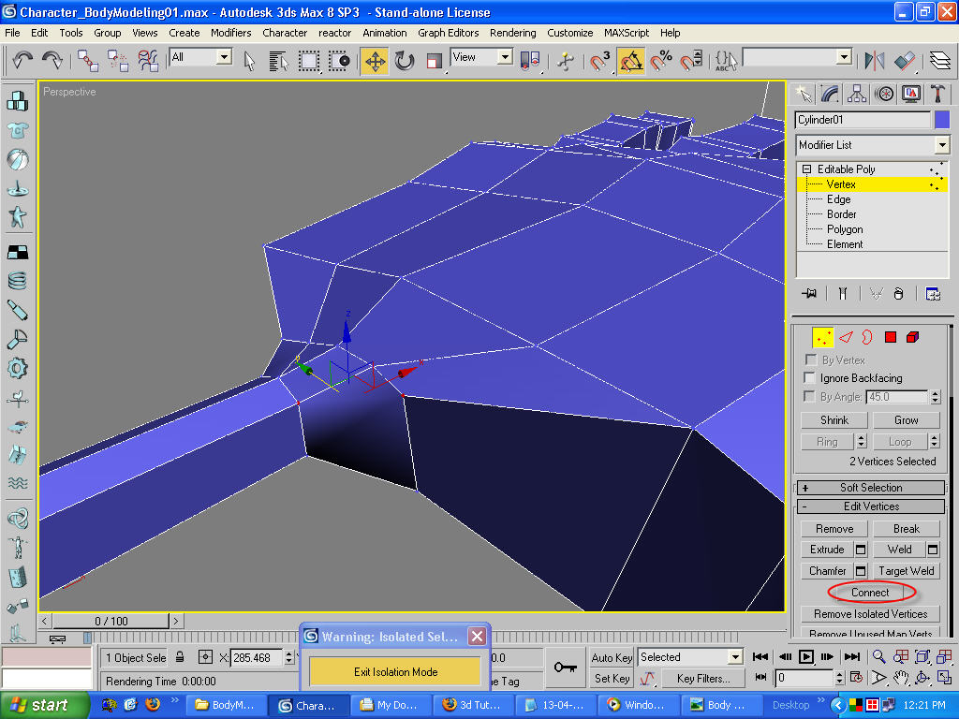Viewport: 959px width, 719px height.
Task: Open the Windows start button
Action: point(44,705)
